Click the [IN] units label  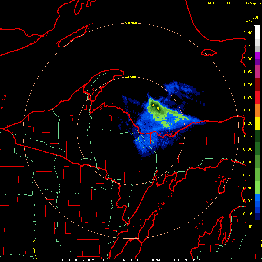pyautogui.click(x=248, y=20)
